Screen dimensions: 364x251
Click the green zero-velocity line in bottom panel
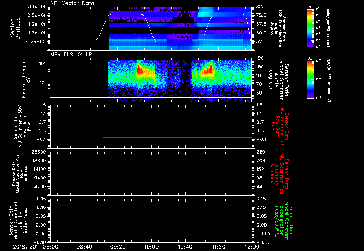click(x=151, y=225)
